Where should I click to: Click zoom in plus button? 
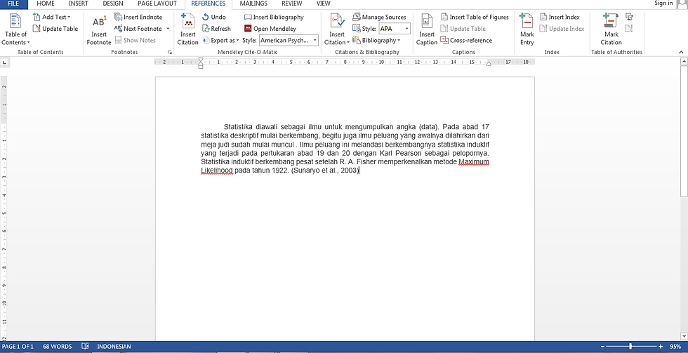point(661,347)
